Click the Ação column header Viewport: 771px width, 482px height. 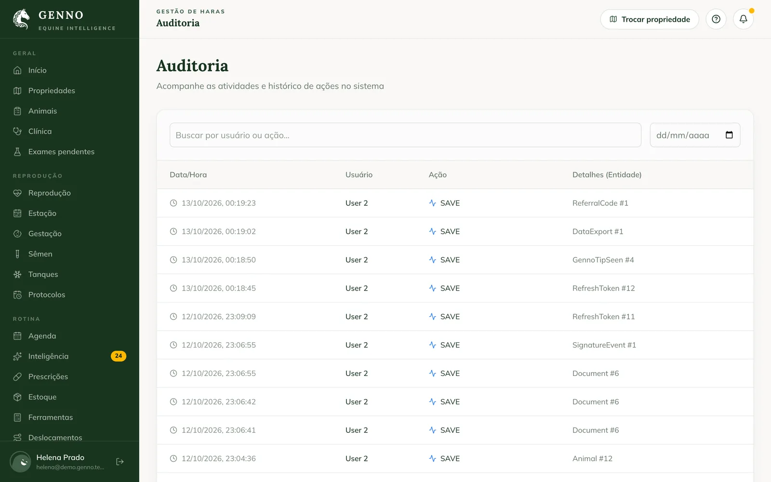pos(438,174)
